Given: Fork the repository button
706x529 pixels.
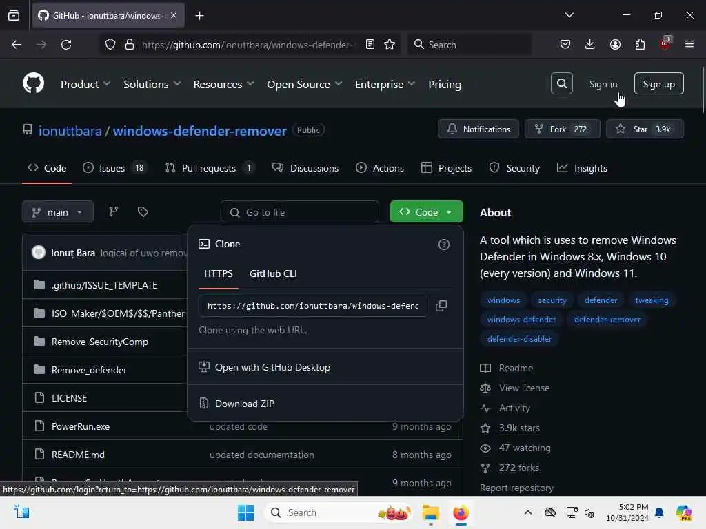Looking at the screenshot, I should 562,129.
